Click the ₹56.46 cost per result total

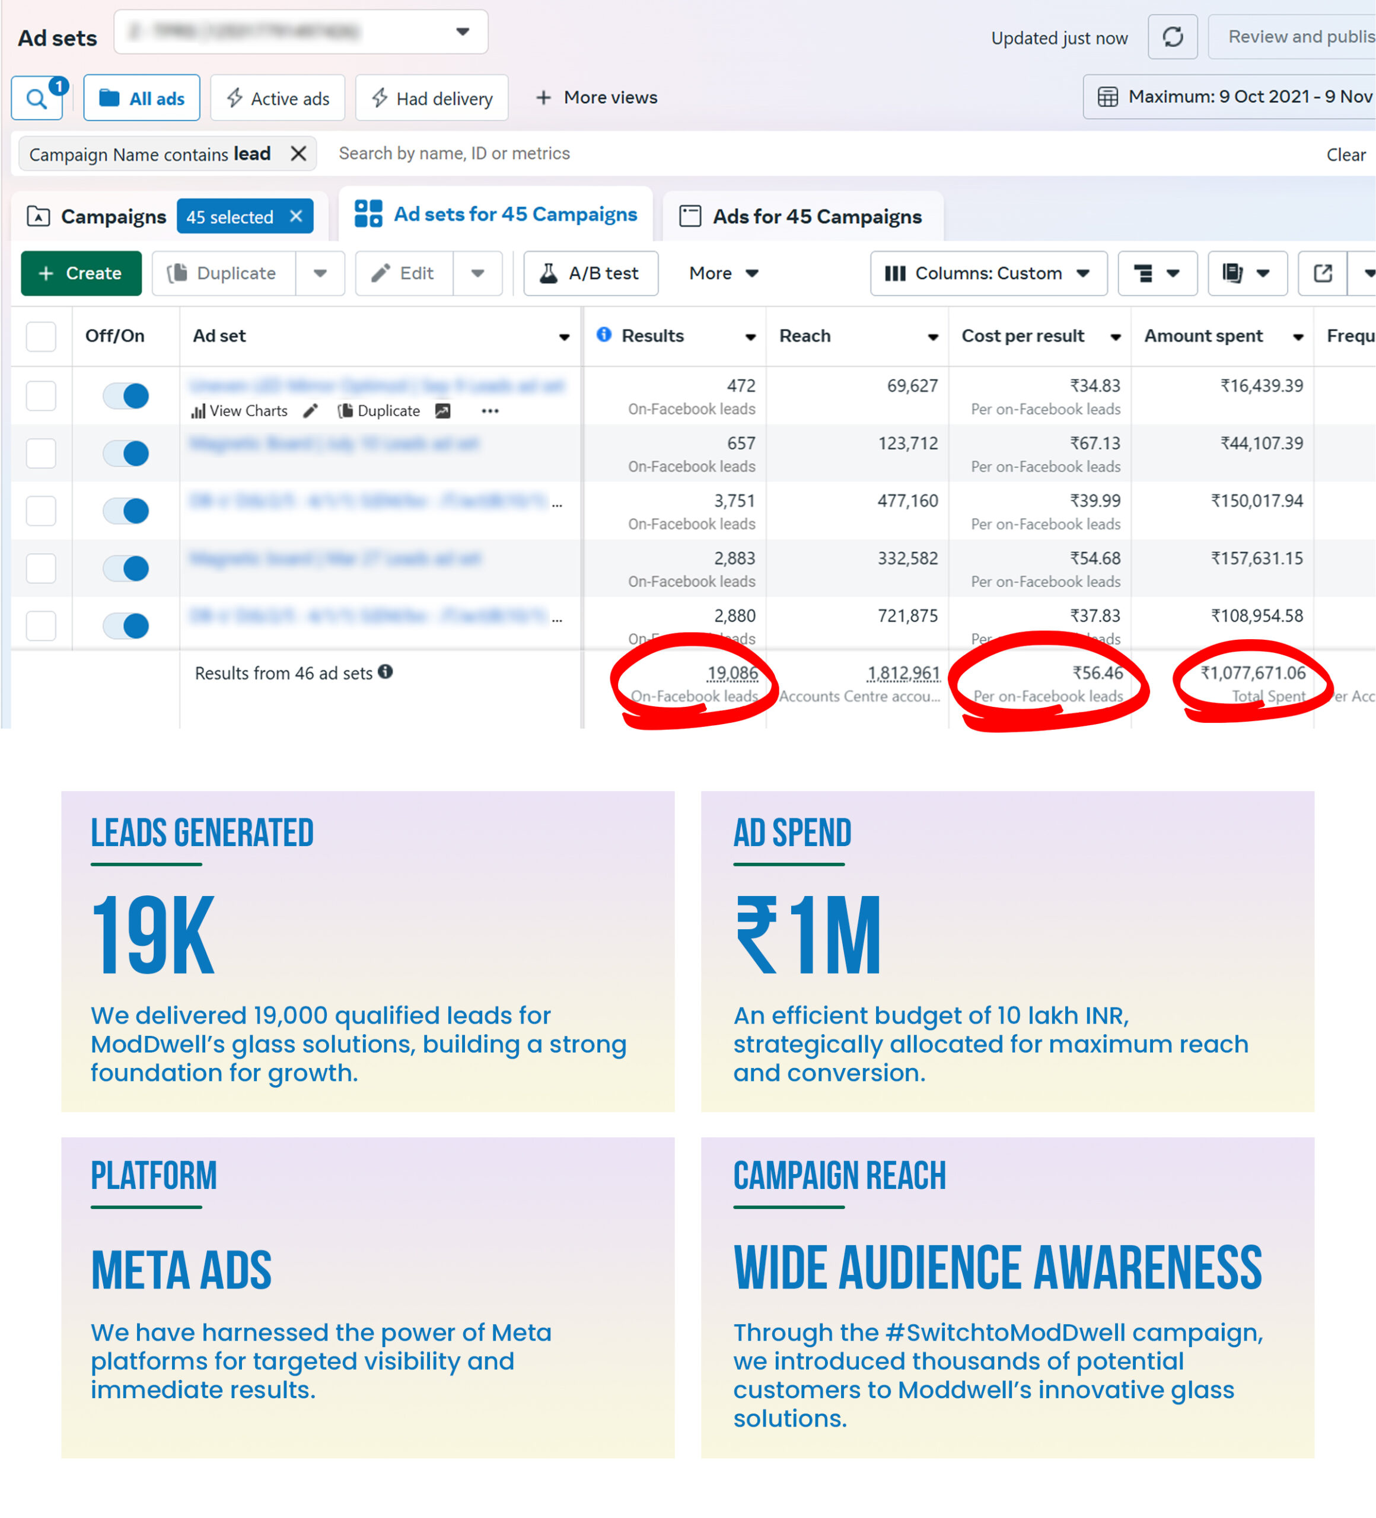(1097, 673)
